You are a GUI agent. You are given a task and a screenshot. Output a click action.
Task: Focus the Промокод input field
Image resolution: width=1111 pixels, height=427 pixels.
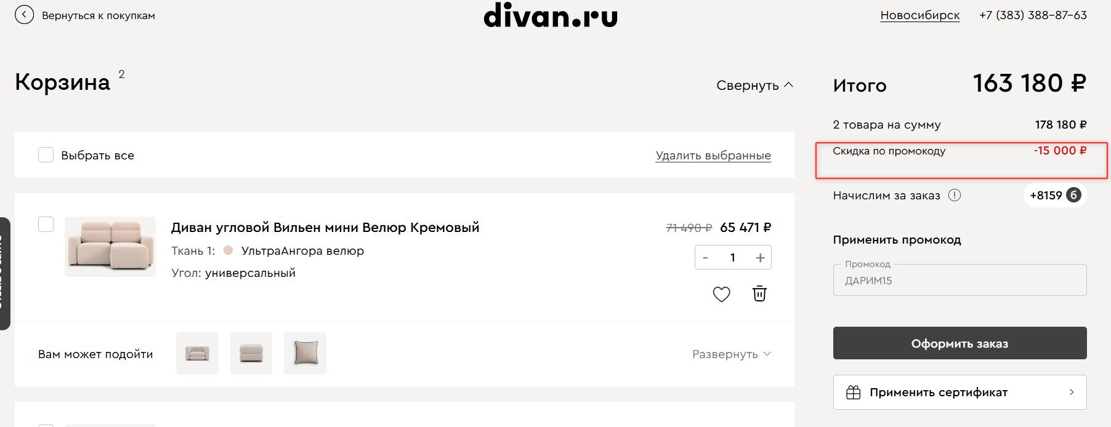[x=959, y=281]
